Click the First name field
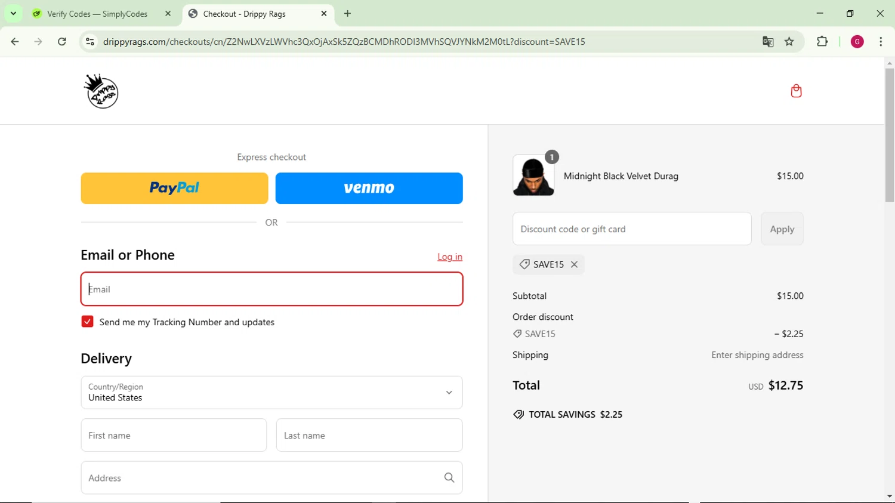The width and height of the screenshot is (895, 503). (x=174, y=435)
